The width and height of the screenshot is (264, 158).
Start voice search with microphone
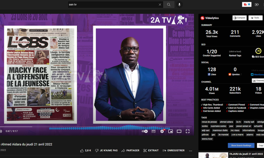point(180,5)
